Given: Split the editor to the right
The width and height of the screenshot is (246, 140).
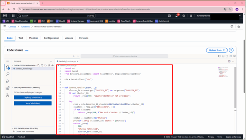Looking at the screenshot, I should pyautogui.click(x=229, y=61).
